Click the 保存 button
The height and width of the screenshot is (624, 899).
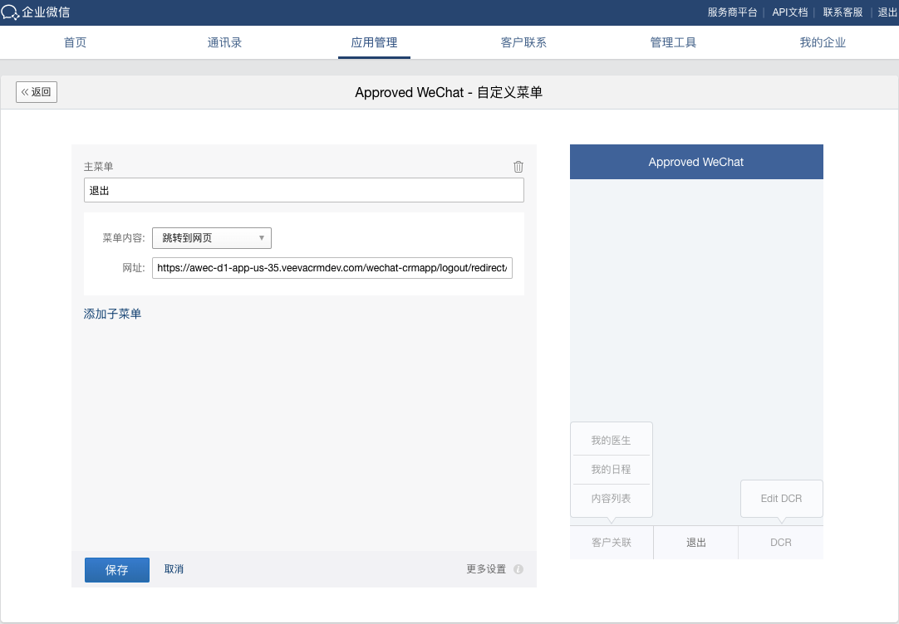tap(117, 570)
